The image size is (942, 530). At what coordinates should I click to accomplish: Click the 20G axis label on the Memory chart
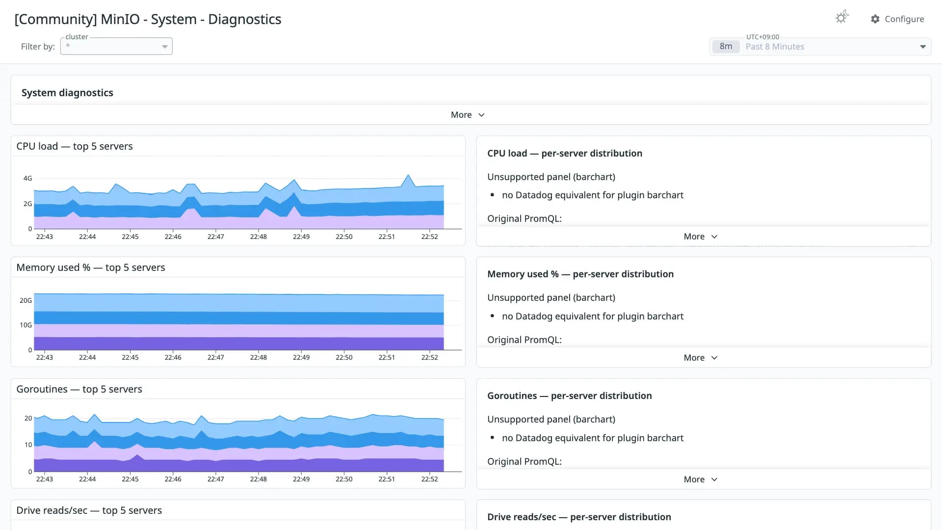pos(26,300)
